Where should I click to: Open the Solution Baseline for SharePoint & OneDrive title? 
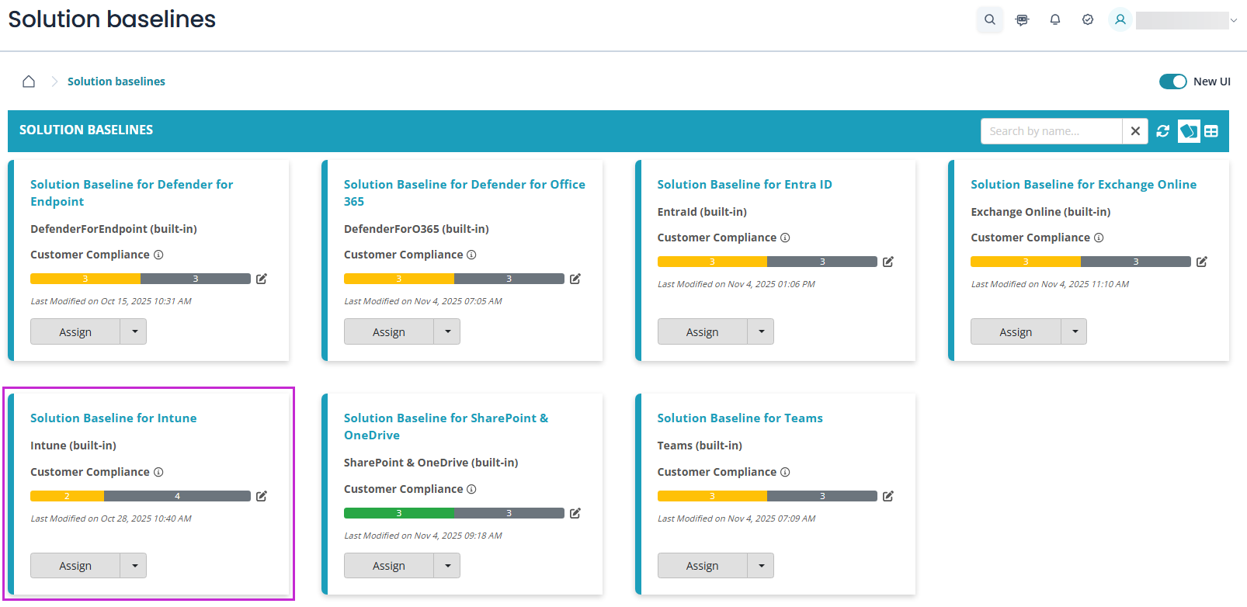[446, 426]
